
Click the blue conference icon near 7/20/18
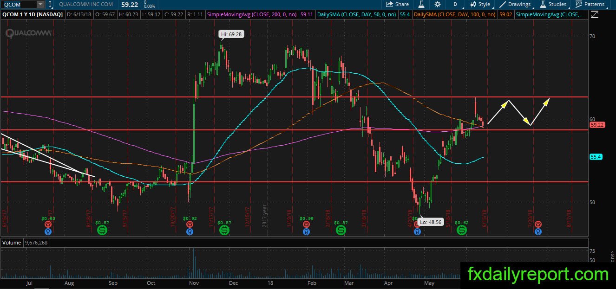(538, 231)
